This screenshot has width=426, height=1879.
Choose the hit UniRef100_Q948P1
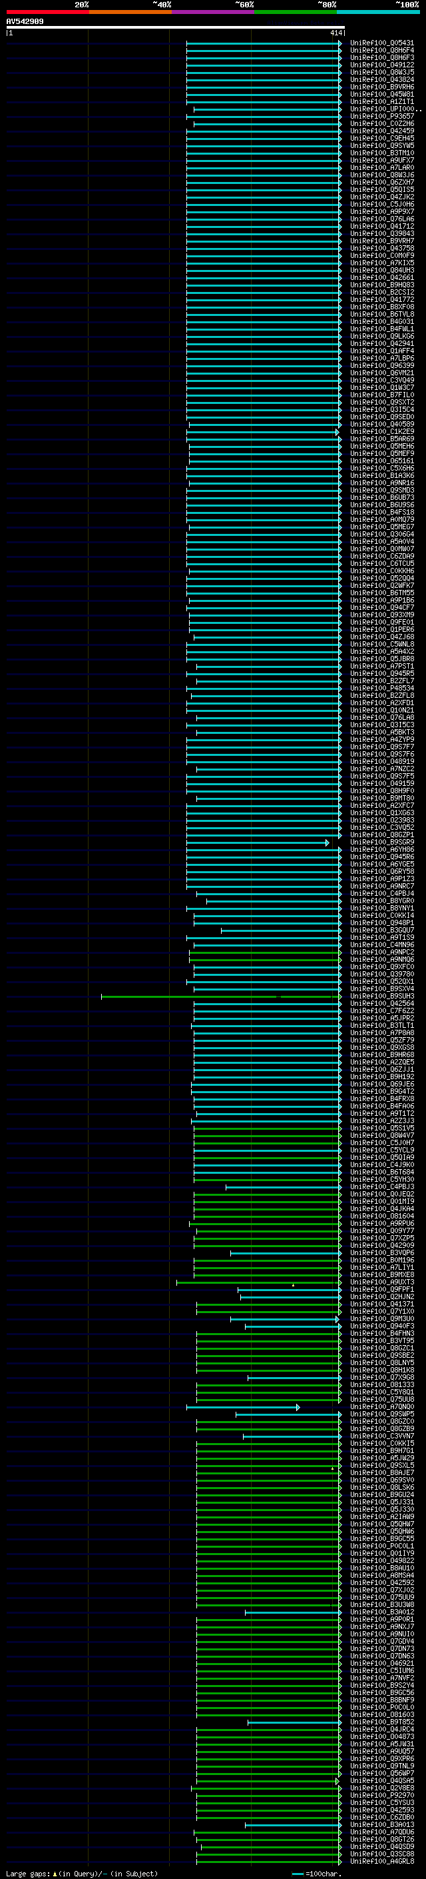pos(381,923)
